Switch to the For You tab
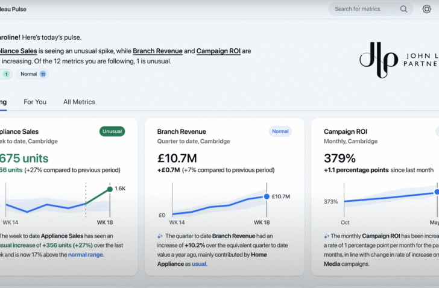439x288 pixels. [35, 102]
